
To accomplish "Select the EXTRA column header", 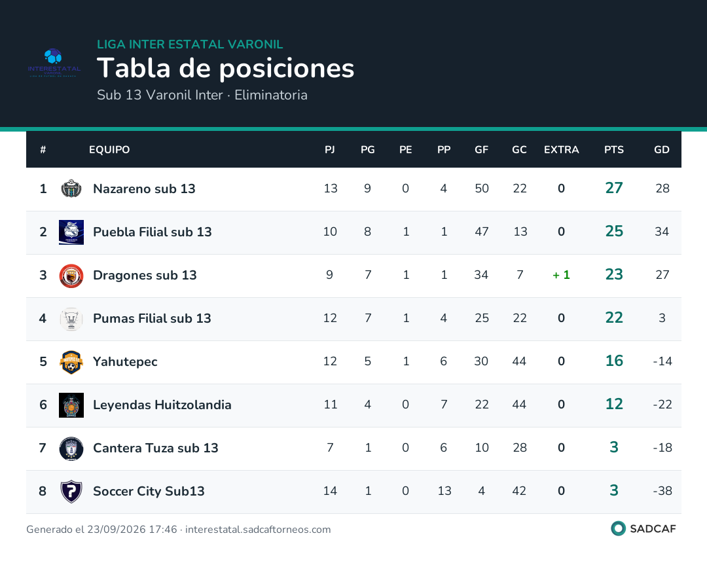I will point(561,150).
